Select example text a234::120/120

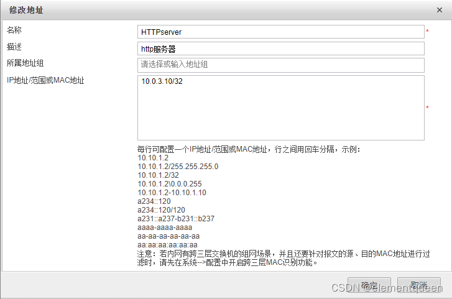[x=161, y=210]
